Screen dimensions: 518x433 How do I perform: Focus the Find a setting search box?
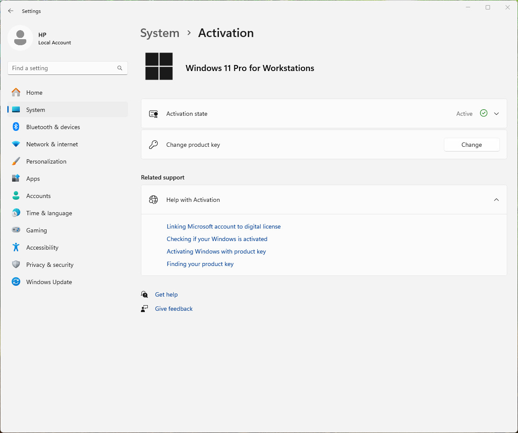point(68,68)
